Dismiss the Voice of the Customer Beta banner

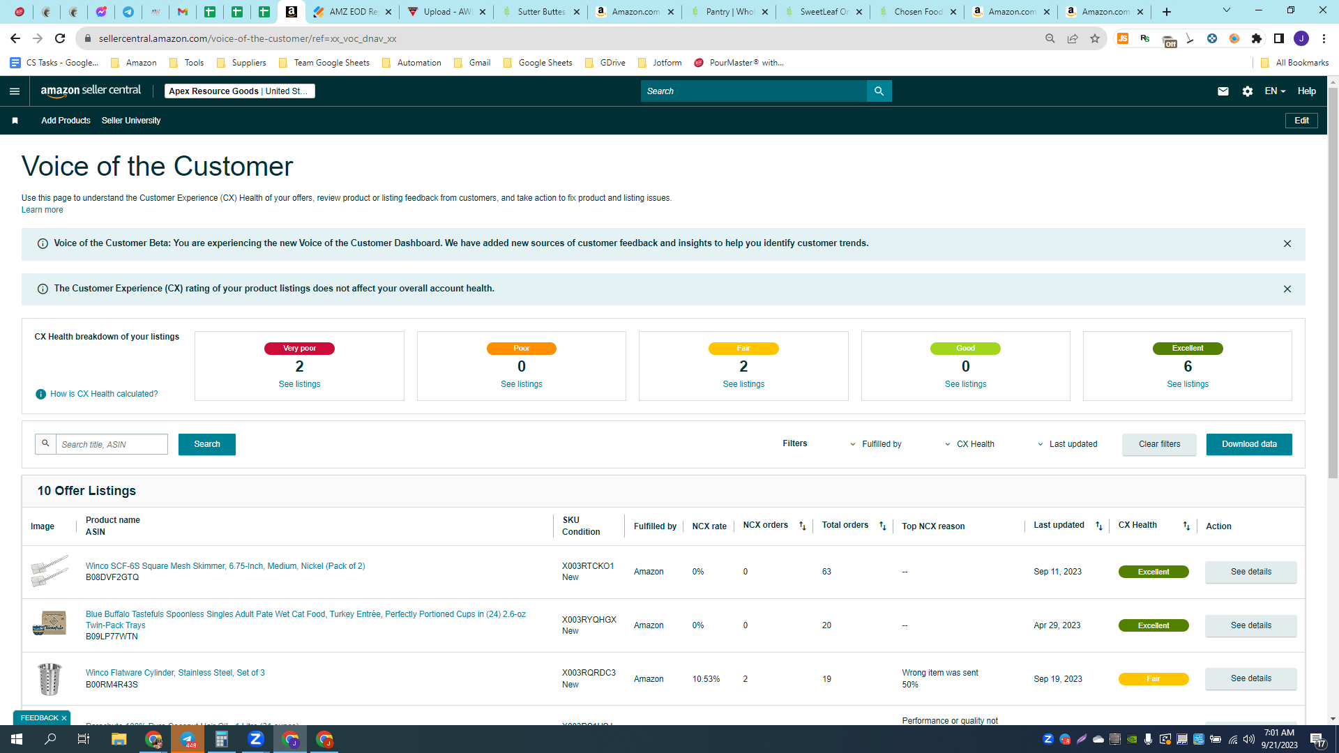tap(1287, 244)
